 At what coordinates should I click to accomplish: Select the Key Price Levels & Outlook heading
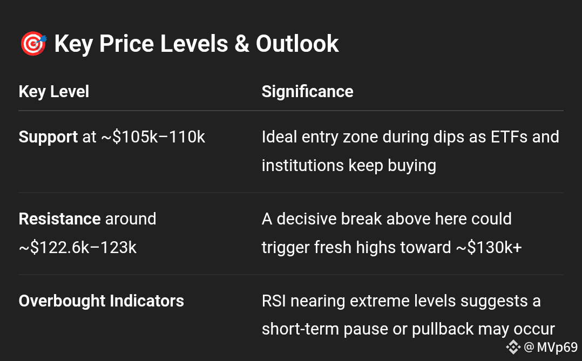[197, 44]
